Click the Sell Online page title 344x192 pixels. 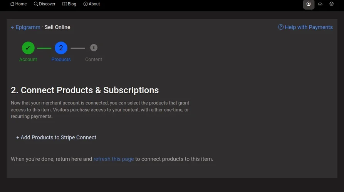(x=57, y=27)
